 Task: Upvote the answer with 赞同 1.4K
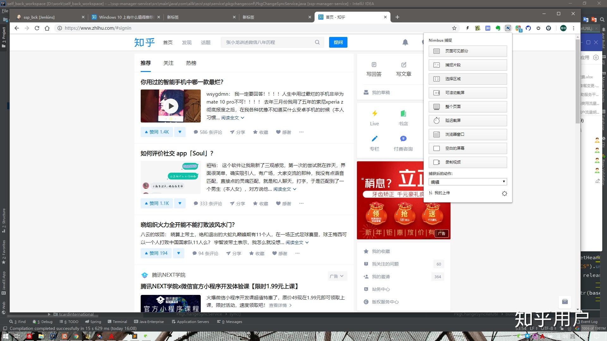[x=157, y=132]
